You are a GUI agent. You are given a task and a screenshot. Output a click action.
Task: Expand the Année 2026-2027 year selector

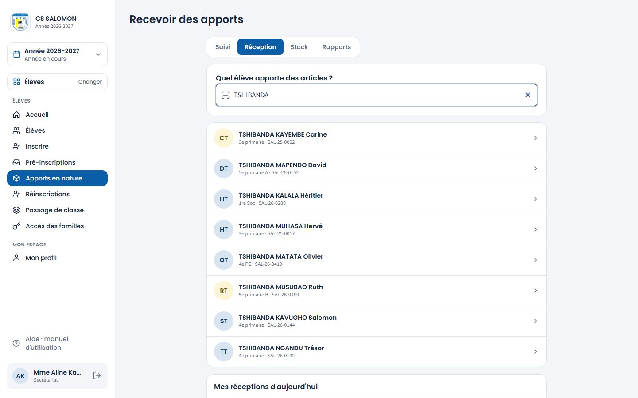[57, 54]
